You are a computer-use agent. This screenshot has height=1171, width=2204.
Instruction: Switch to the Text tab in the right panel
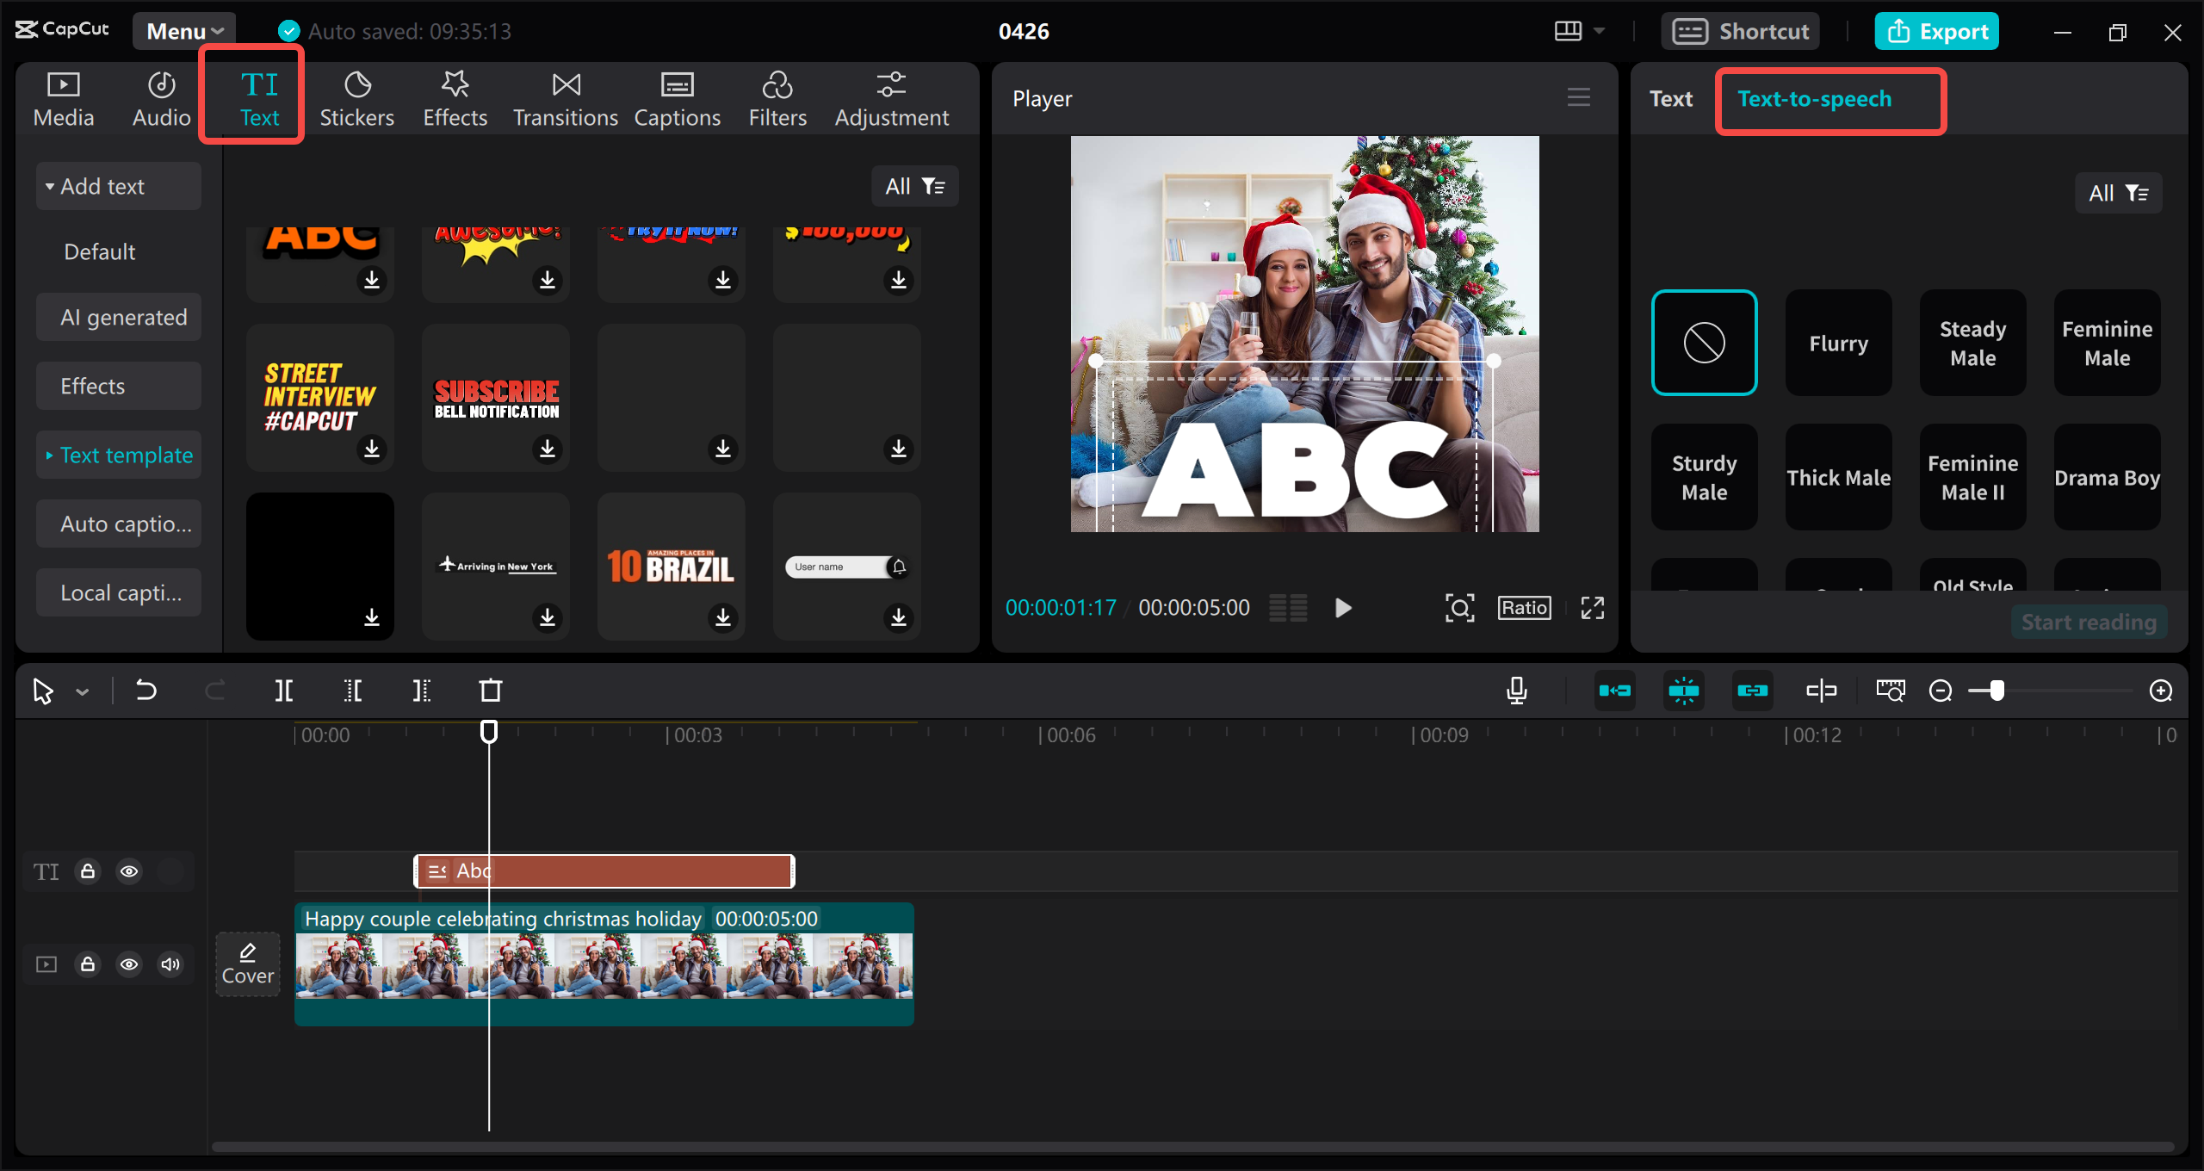(1670, 99)
